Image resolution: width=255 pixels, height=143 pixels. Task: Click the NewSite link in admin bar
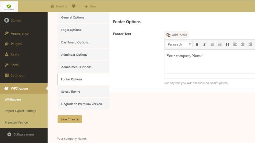[x=62, y=6]
